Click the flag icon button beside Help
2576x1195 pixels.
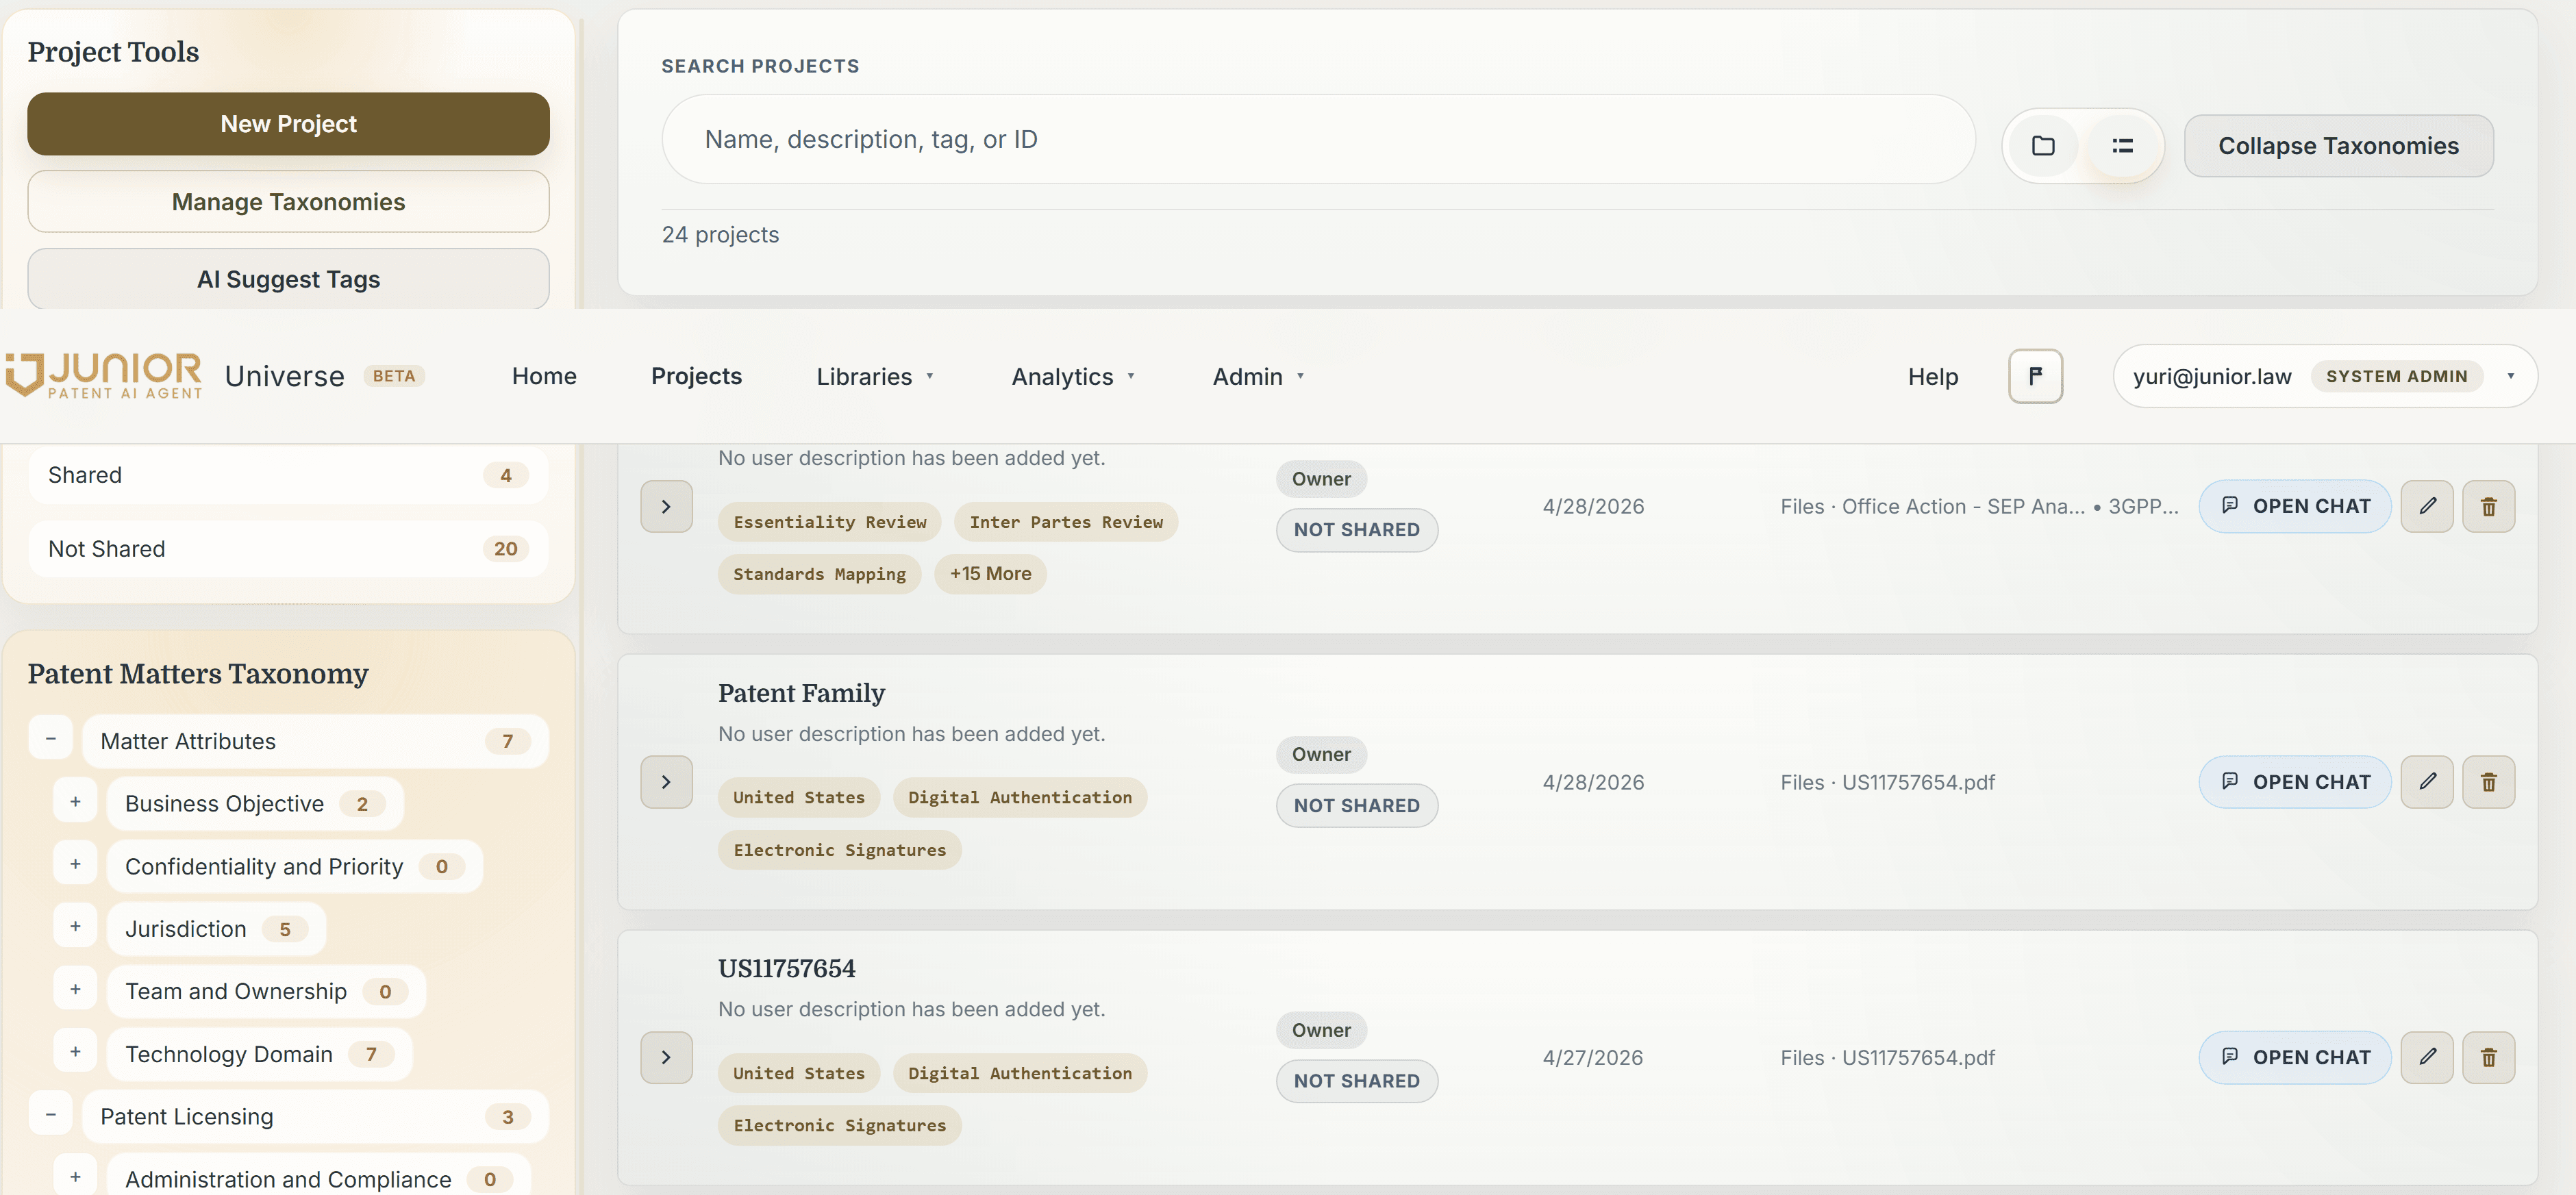click(2035, 376)
